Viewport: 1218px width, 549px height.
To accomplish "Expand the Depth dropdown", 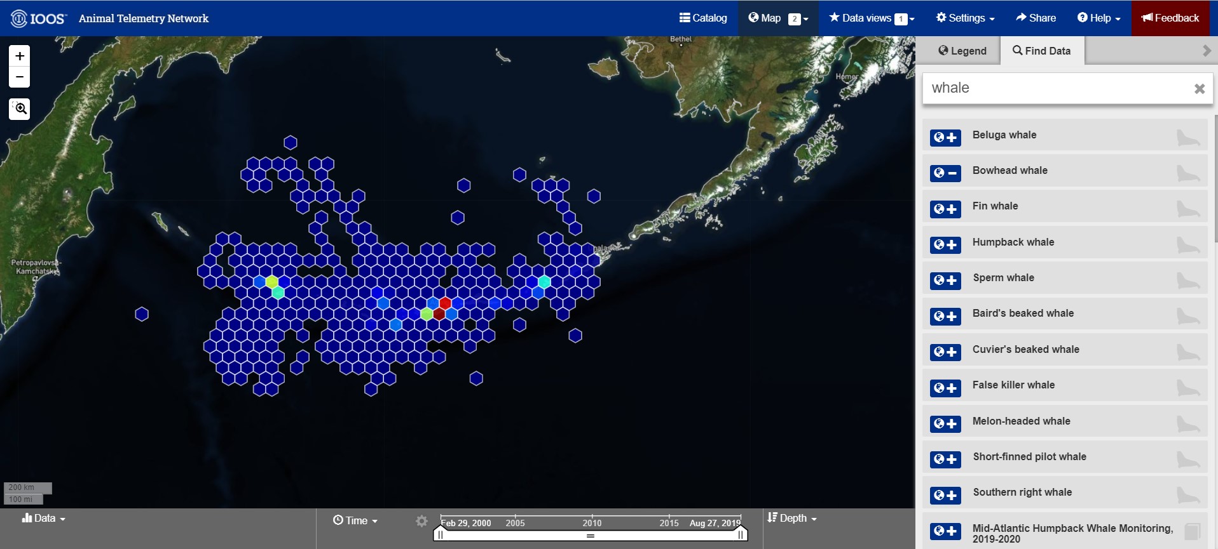I will [x=792, y=519].
